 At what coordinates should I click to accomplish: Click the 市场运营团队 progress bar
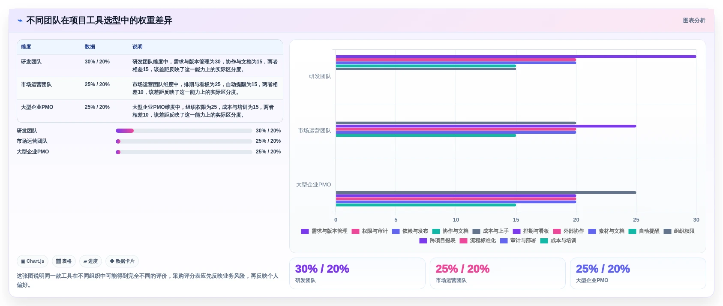pos(184,141)
